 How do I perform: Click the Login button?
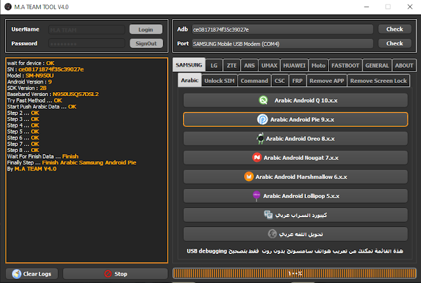click(146, 30)
